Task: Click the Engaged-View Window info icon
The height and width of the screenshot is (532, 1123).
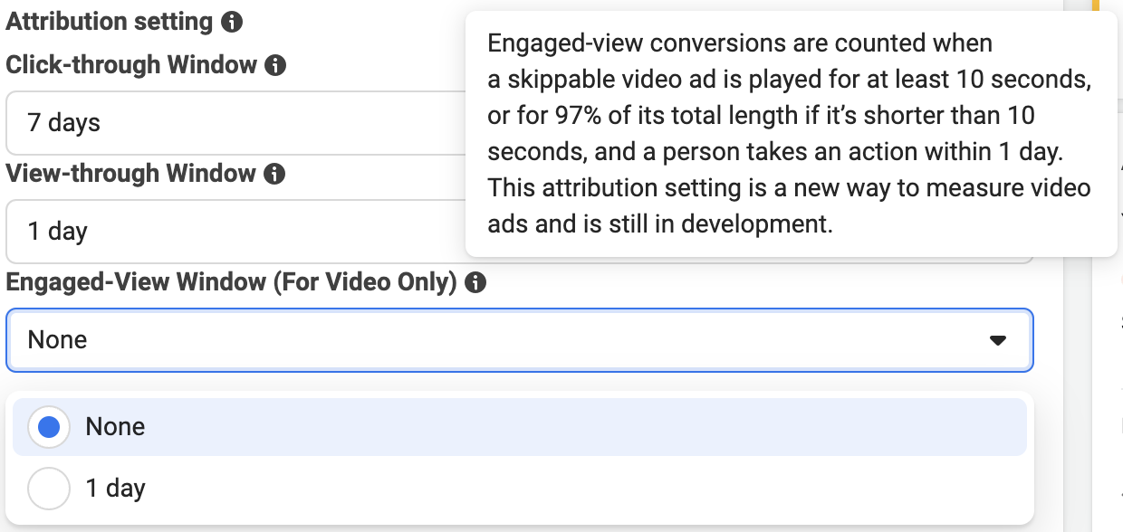Action: point(475,282)
